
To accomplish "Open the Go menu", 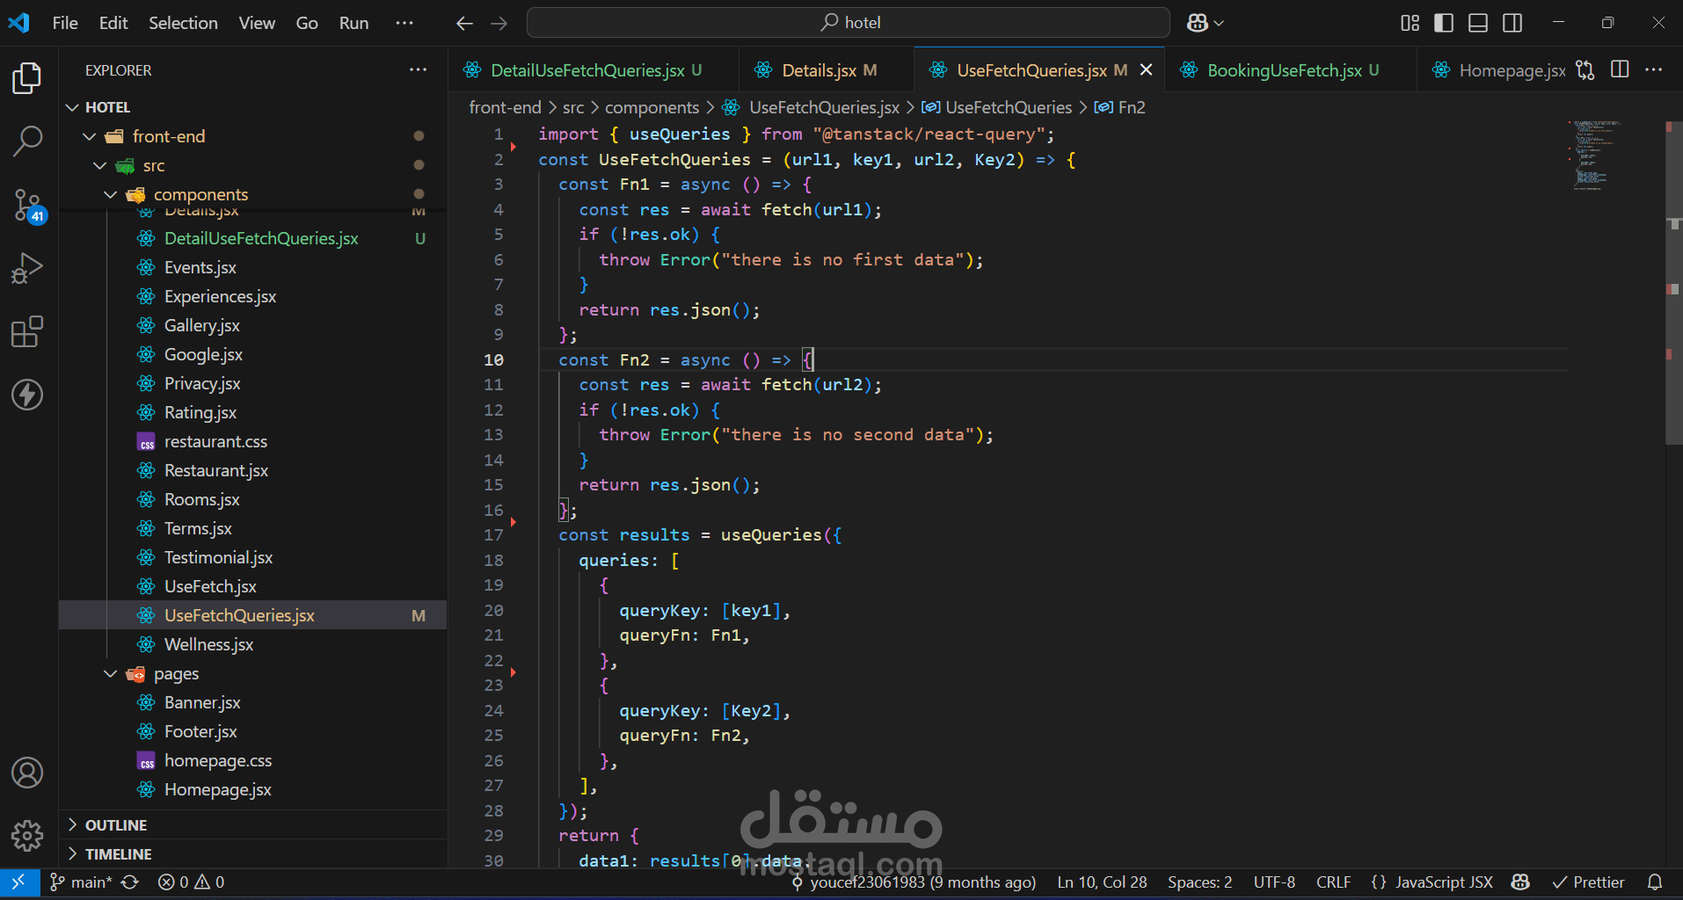I will coord(307,23).
